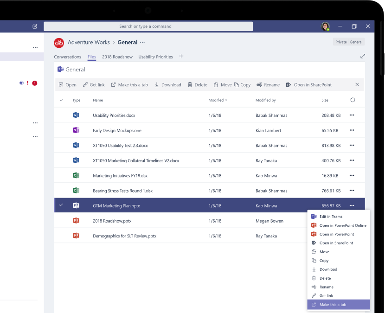Expand the tab to full screen
The image size is (385, 313).
pyautogui.click(x=363, y=56)
